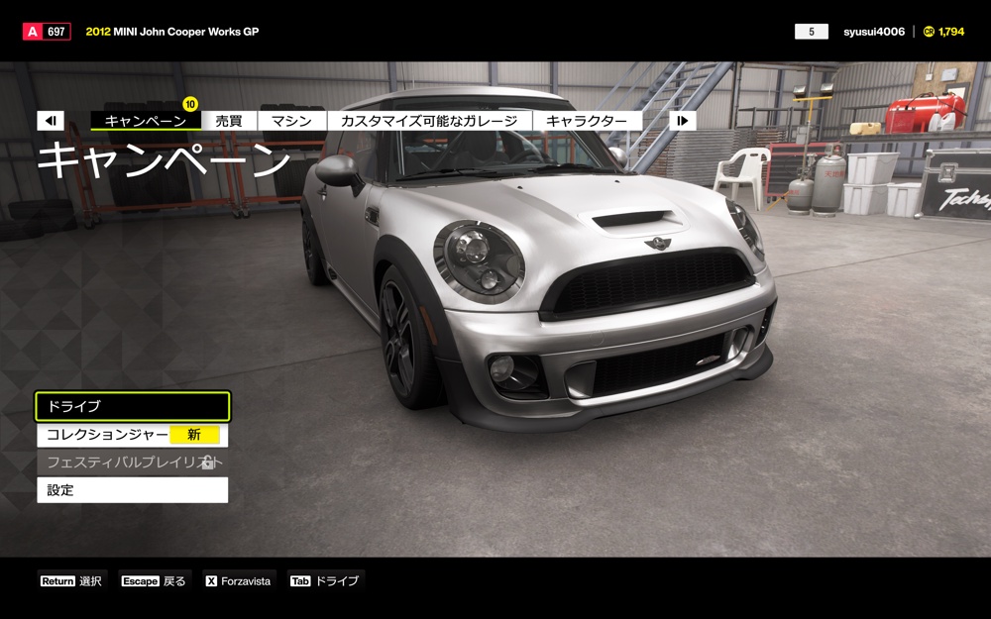
Task: Click the A 697 class rating badge
Action: pyautogui.click(x=47, y=32)
